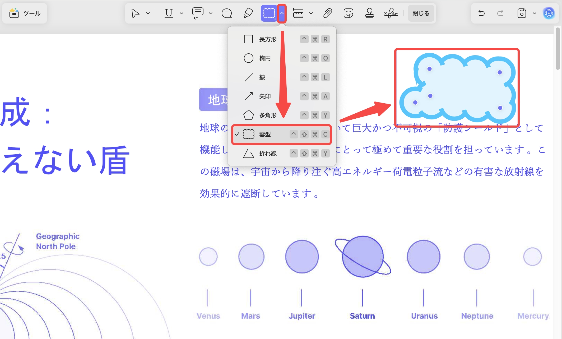Expand the measure tool dropdown
Image resolution: width=562 pixels, height=339 pixels.
[311, 13]
